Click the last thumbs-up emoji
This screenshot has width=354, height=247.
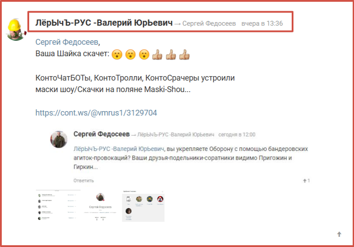coord(184,54)
